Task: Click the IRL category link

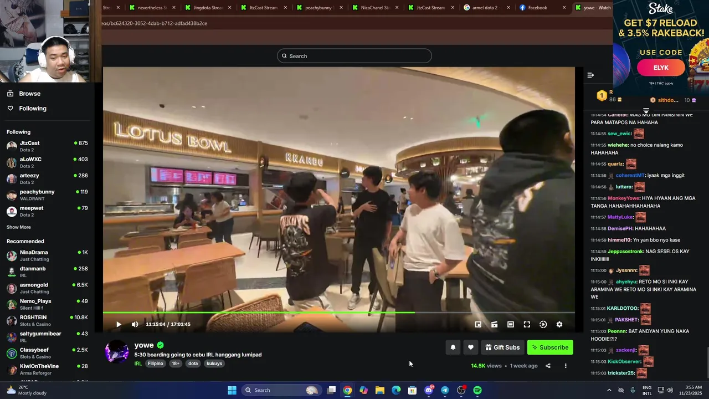Action: [x=138, y=364]
